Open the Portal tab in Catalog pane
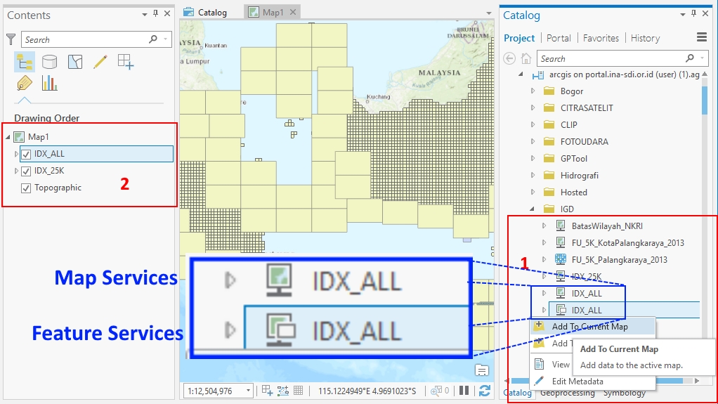Viewport: 718px width, 404px height. point(559,38)
